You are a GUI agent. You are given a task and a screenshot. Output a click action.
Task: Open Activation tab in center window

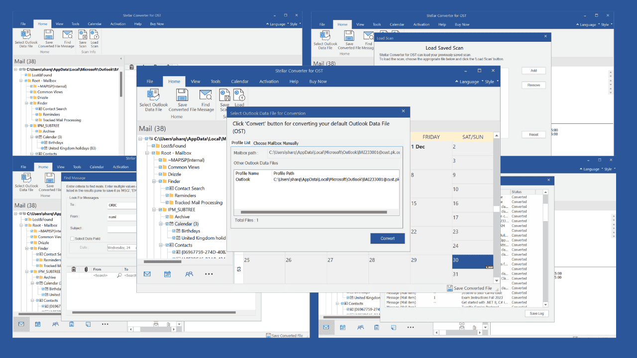pyautogui.click(x=269, y=82)
